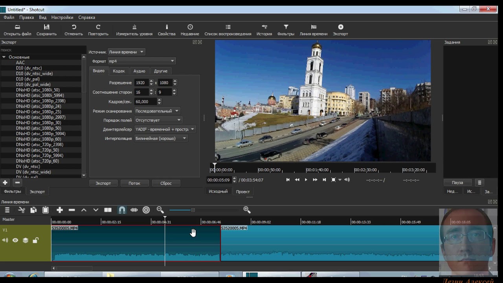Click the Кадров/сек frame rate field
This screenshot has width=503, height=283.
pos(145,101)
